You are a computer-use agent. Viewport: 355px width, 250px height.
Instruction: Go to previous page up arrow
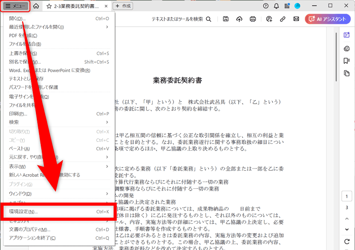pyautogui.click(x=347, y=219)
